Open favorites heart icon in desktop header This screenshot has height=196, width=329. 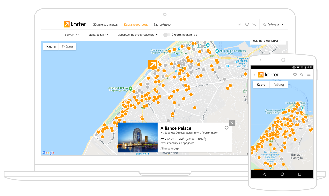(x=247, y=24)
